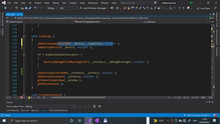220x124 pixels.
Task: Click the navigate back arrow below editor
Action: [x=38, y=97]
